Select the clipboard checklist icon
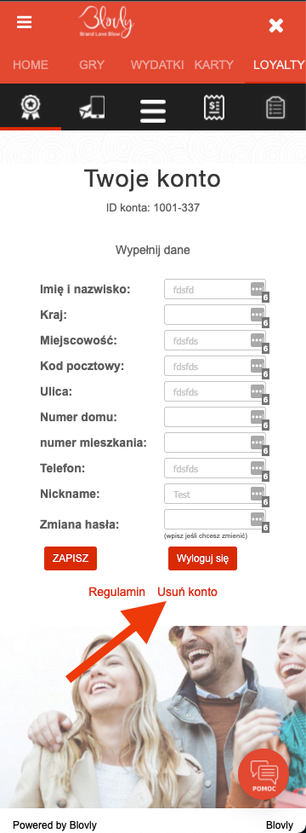Image resolution: width=306 pixels, height=833 pixels. (275, 107)
